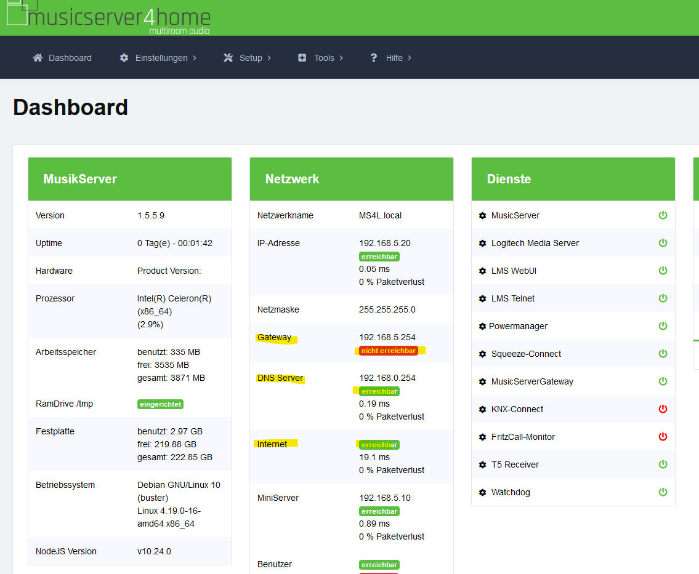Click the 'erreichbar' badge under IP-Adresse
Image resolution: width=699 pixels, height=574 pixels.
click(x=379, y=257)
